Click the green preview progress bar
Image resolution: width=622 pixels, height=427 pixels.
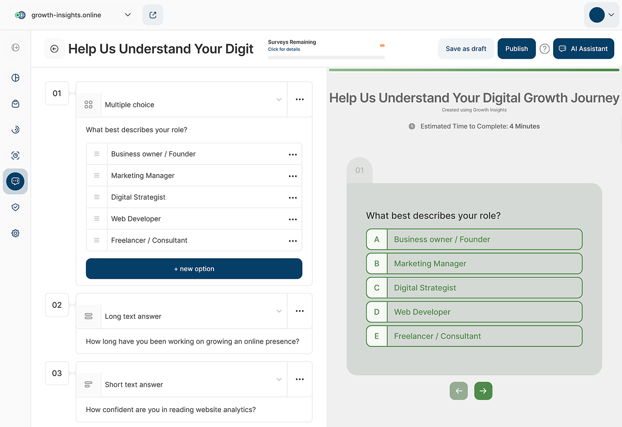coord(474,69)
